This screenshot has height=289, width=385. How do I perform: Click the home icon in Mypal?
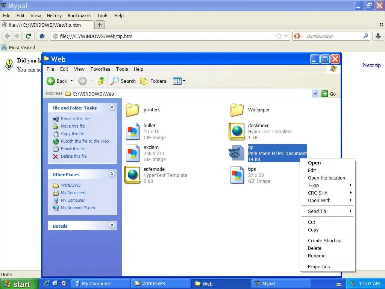coord(42,37)
